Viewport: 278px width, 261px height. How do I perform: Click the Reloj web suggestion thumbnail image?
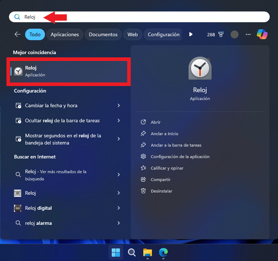coord(18,193)
